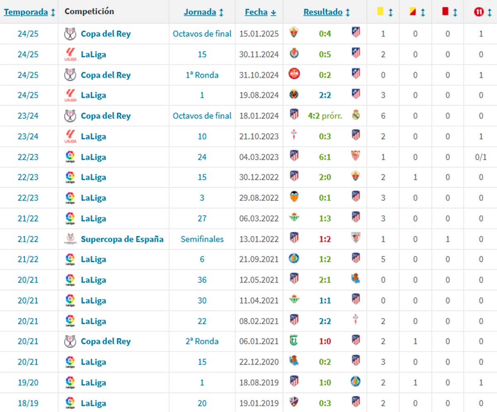Click the yellow card column header icon
497x412 pixels.
(380, 12)
